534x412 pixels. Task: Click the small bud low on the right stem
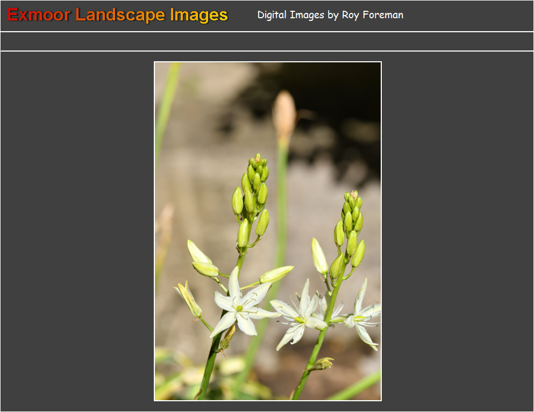(323, 364)
